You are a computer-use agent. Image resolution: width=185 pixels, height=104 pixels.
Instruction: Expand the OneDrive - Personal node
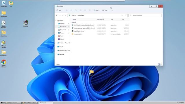[56, 43]
